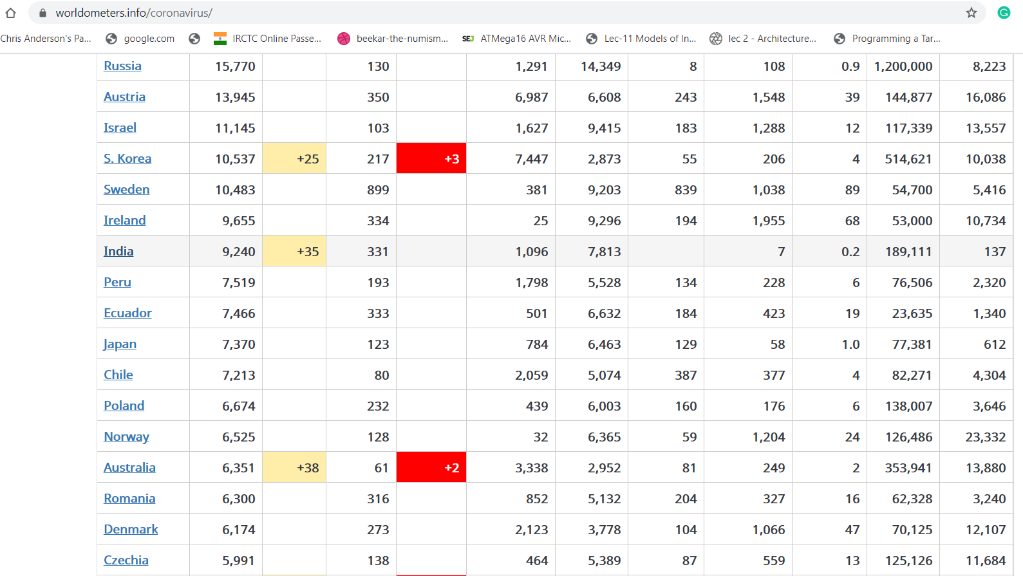Click the beekar-the-numism dribbble bookmark icon
The width and height of the screenshot is (1023, 576).
point(344,39)
